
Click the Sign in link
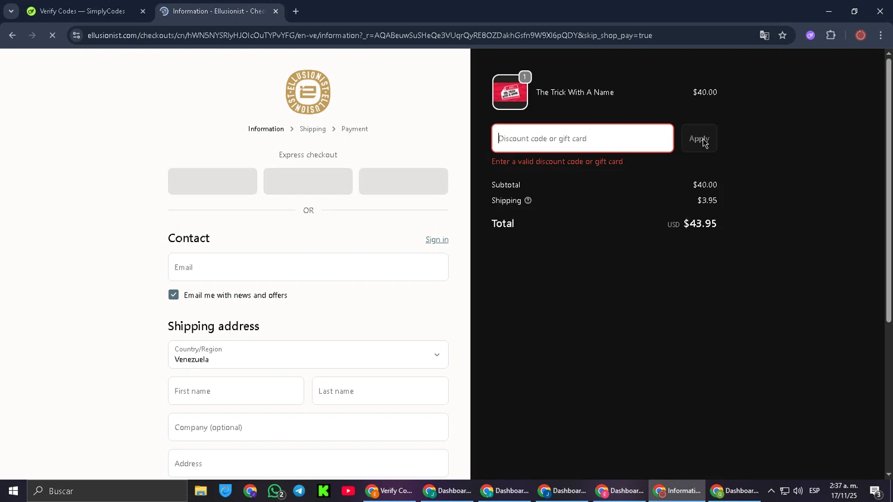[x=437, y=240]
